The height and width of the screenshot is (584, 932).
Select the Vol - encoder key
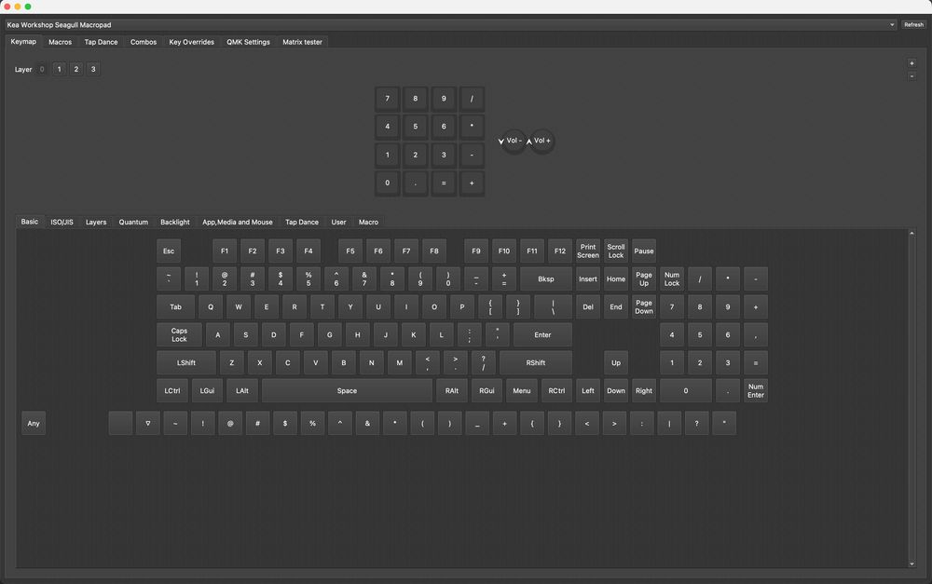(514, 141)
